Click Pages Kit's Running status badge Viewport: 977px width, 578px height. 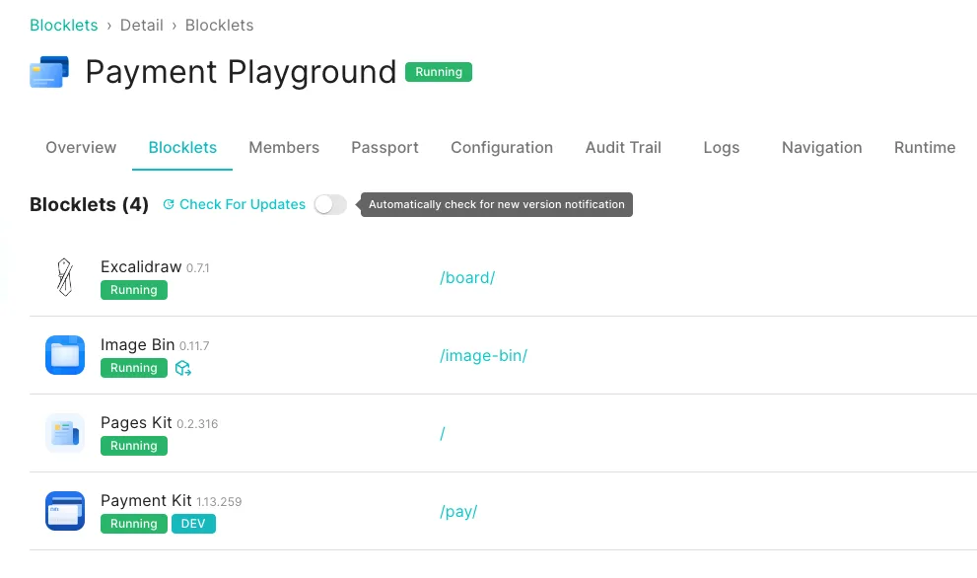(134, 446)
